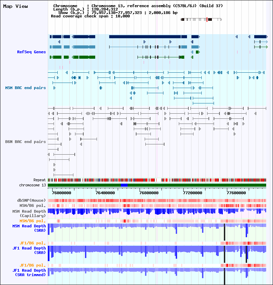Click the 77600000 ruler position label
Viewport: 273px width, 285px height.
pos(236,193)
